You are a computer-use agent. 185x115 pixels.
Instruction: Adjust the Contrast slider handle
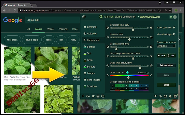click(129, 40)
